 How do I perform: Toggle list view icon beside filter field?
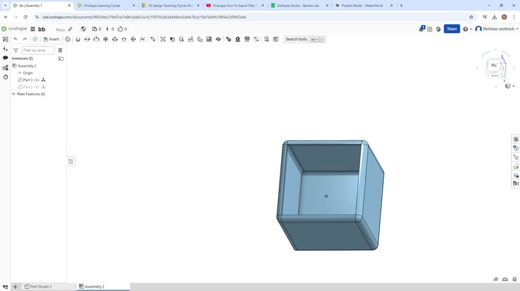pos(60,50)
